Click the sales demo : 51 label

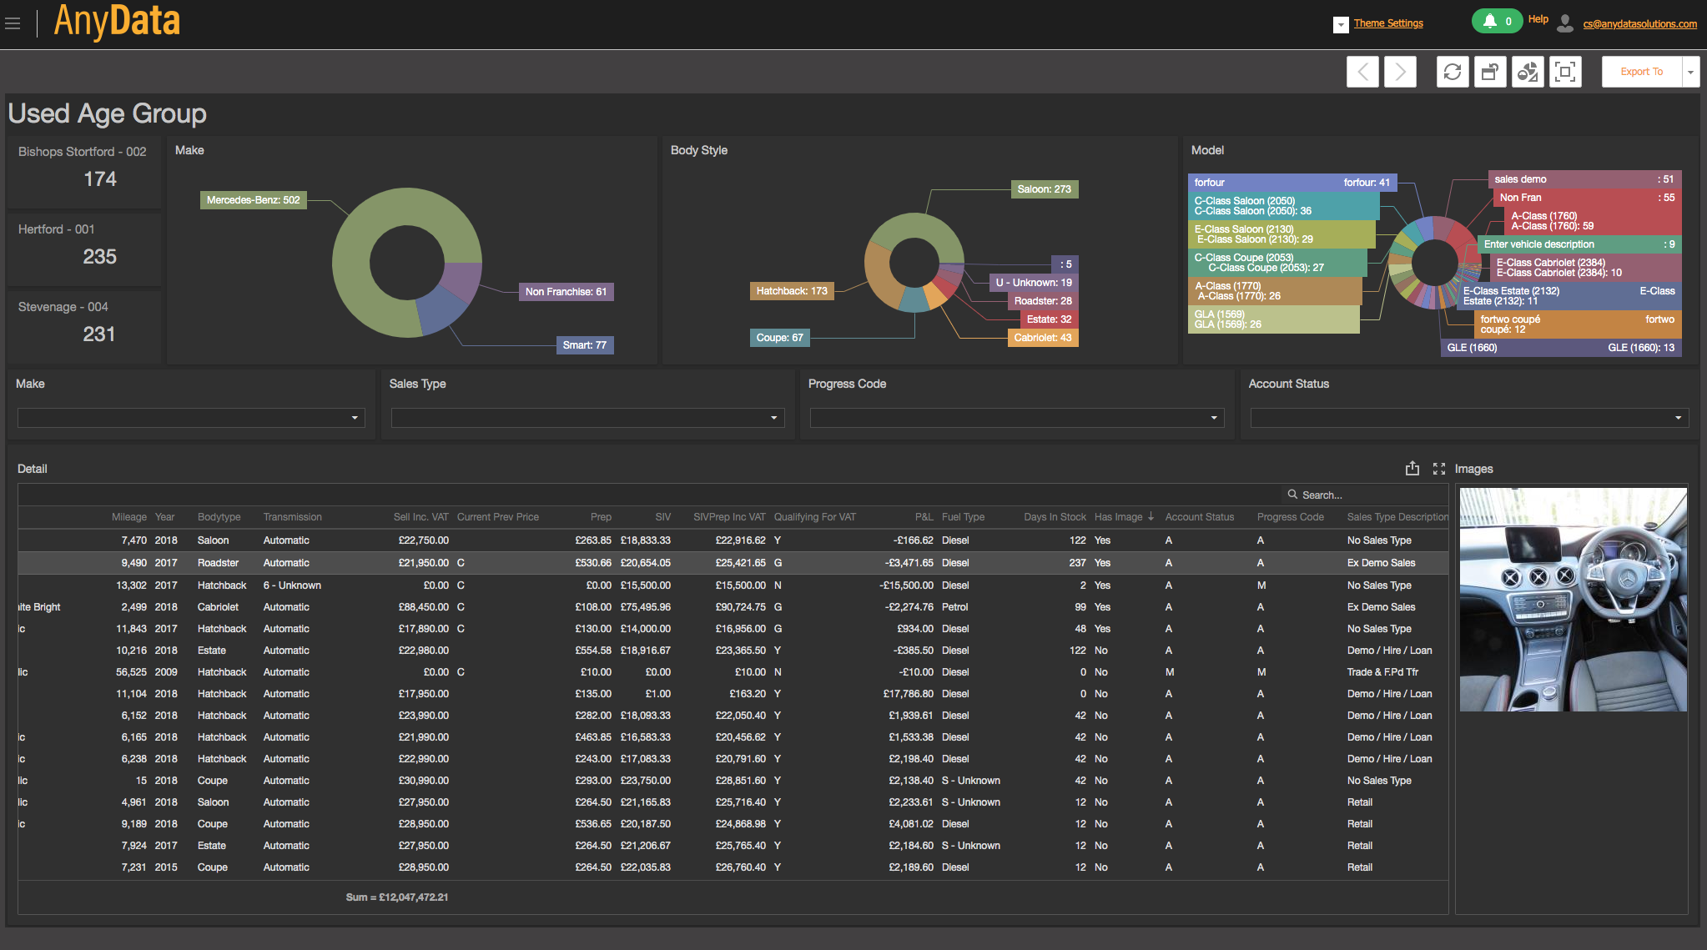coord(1584,179)
